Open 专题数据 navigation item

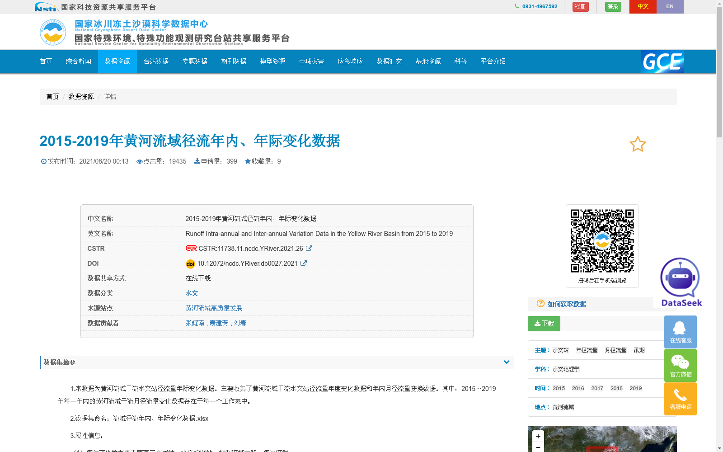tap(195, 61)
